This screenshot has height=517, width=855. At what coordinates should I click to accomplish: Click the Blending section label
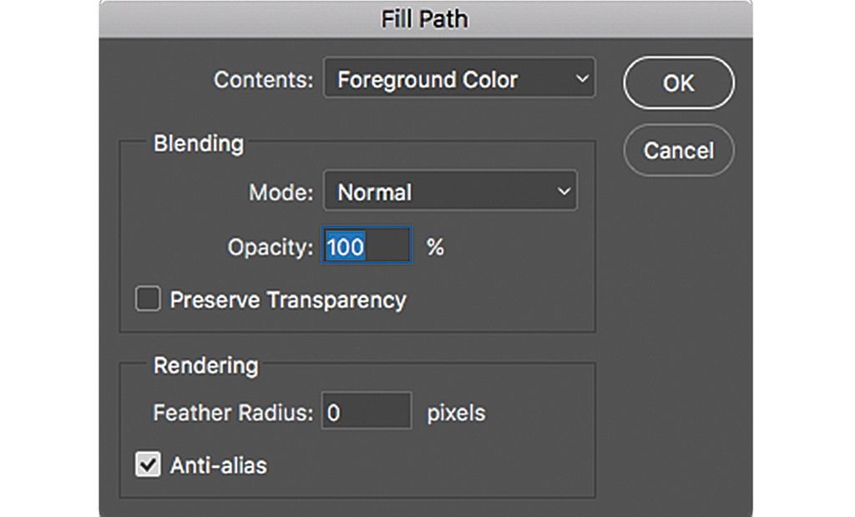(x=197, y=143)
